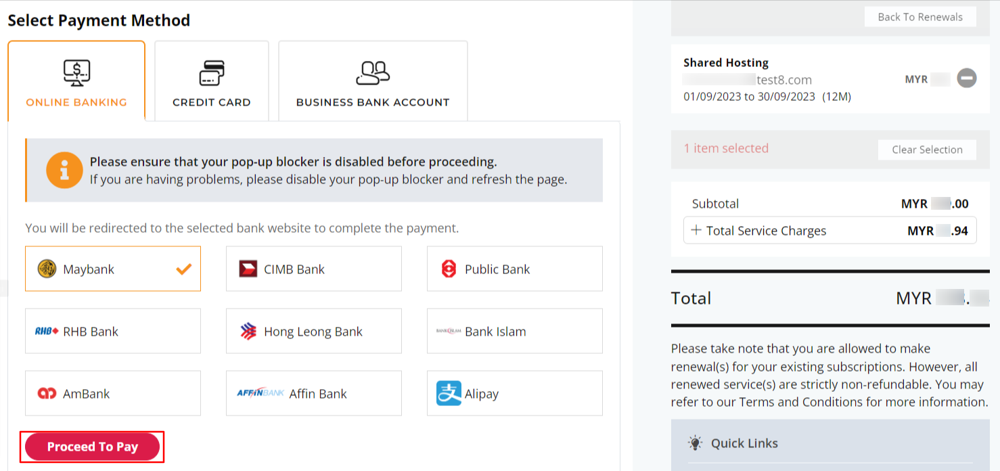Click the Quick Links lightbulb icon
Screen dimensions: 1000x471
(x=695, y=443)
